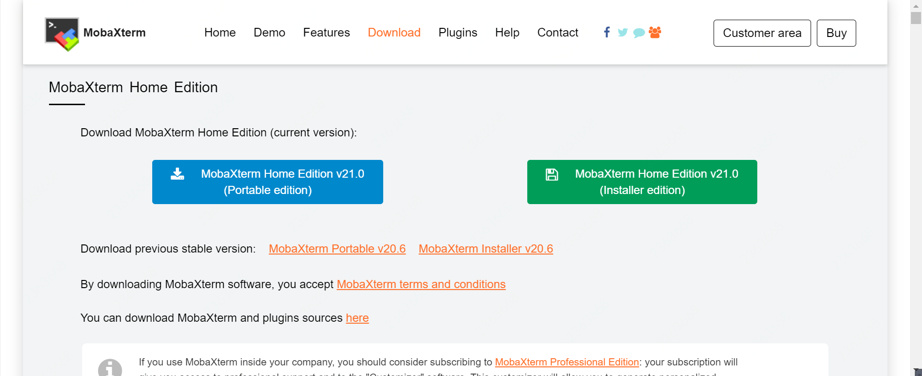Open the Plugins page
This screenshot has height=376, width=922.
pos(458,33)
